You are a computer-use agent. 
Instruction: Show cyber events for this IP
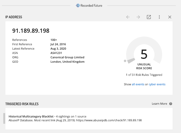tap(157, 84)
